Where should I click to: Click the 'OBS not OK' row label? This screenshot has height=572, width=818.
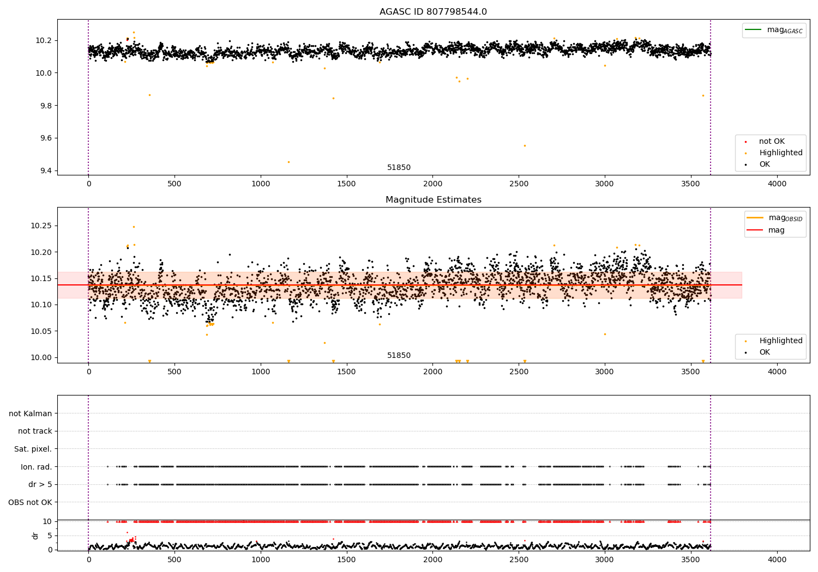click(31, 502)
